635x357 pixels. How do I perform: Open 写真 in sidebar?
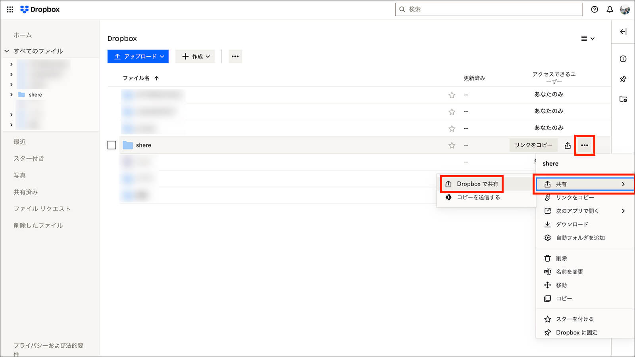[20, 175]
